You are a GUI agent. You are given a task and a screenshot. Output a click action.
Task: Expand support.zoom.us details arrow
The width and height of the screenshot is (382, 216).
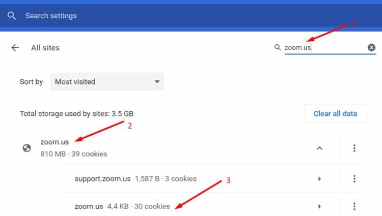pyautogui.click(x=319, y=179)
